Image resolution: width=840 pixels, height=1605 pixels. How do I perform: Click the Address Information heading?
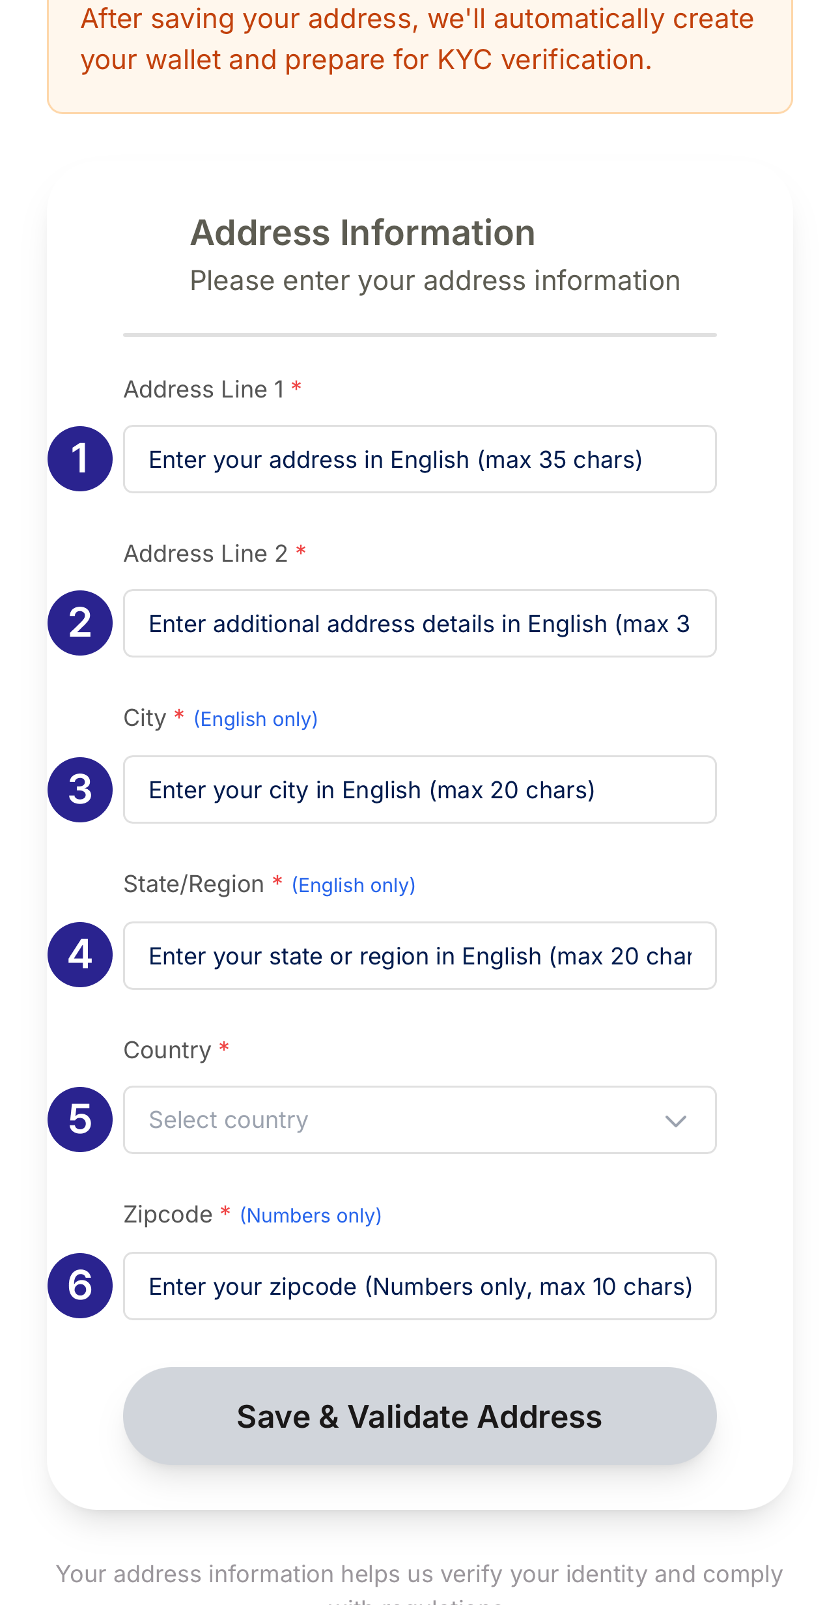(x=363, y=233)
